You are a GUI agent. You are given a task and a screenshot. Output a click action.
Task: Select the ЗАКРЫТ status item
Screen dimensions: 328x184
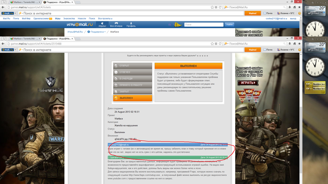click(x=133, y=91)
